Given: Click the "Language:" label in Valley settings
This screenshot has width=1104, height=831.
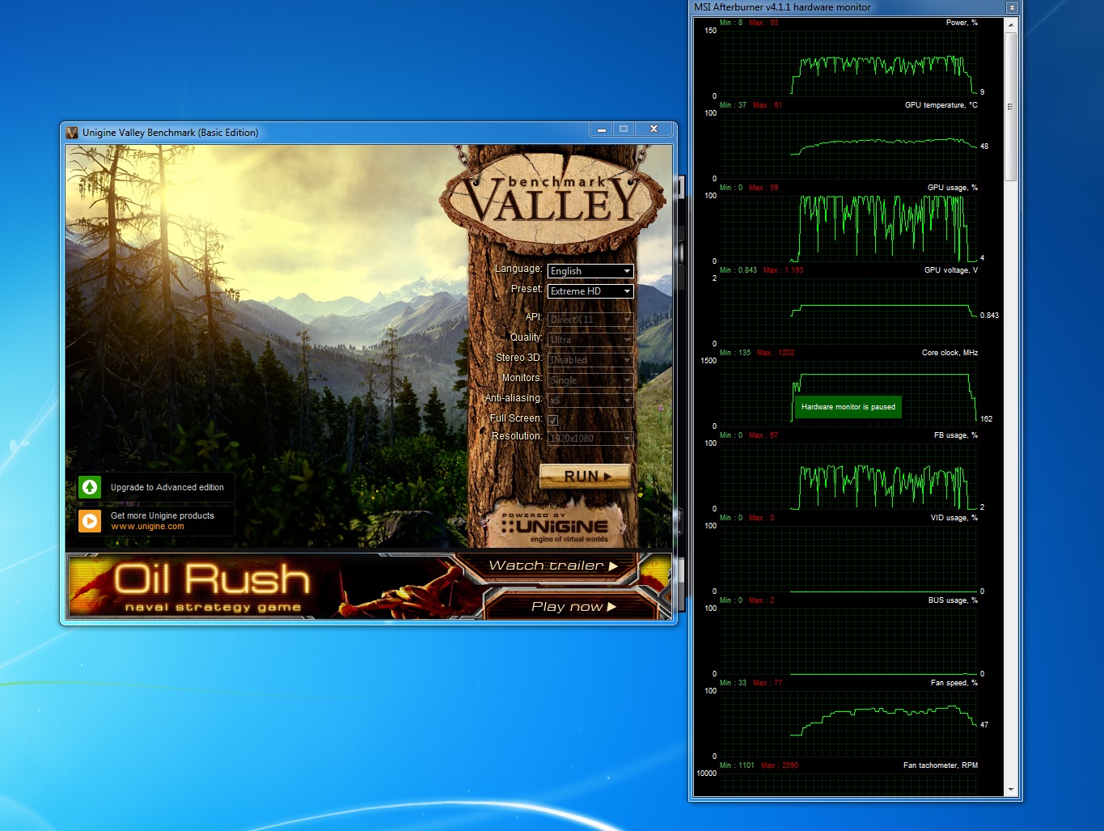Looking at the screenshot, I should point(518,269).
